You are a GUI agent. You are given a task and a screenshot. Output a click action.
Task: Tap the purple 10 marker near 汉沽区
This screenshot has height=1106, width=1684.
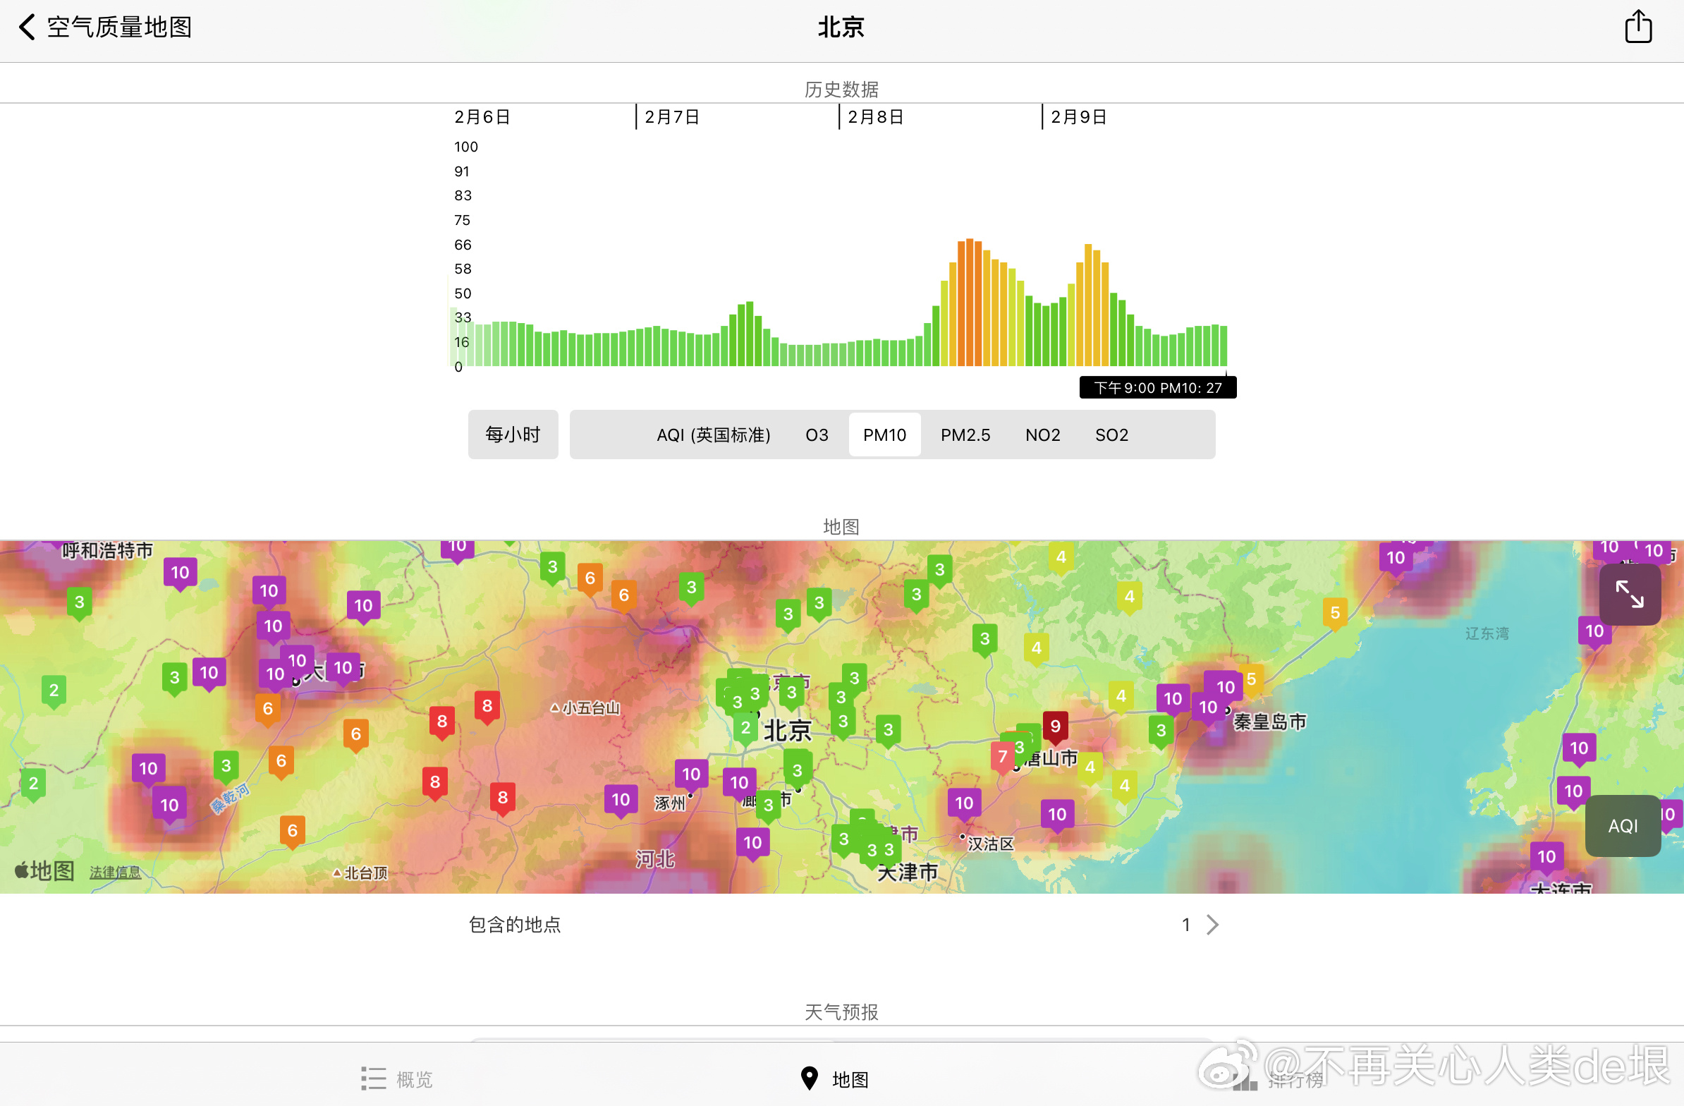[964, 803]
